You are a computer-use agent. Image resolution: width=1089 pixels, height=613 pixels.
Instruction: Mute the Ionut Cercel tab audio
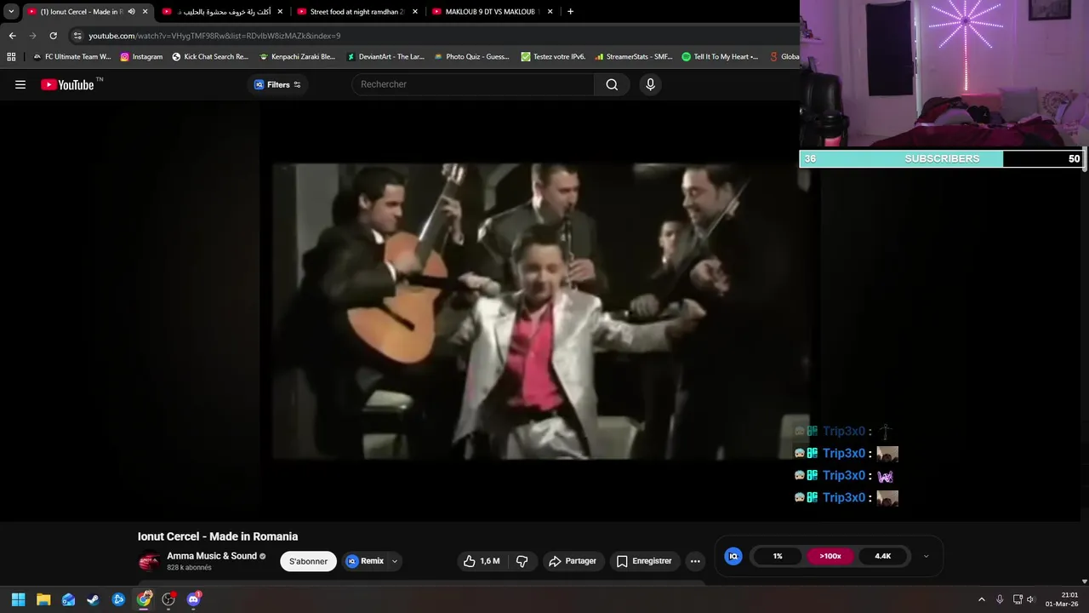click(131, 12)
